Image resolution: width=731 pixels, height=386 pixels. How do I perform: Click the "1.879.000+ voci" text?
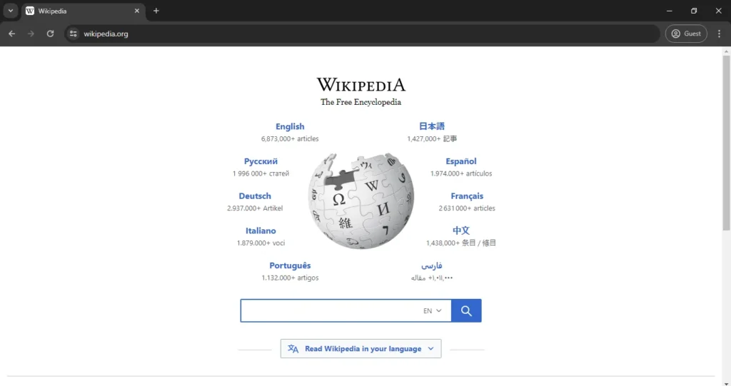[261, 243]
